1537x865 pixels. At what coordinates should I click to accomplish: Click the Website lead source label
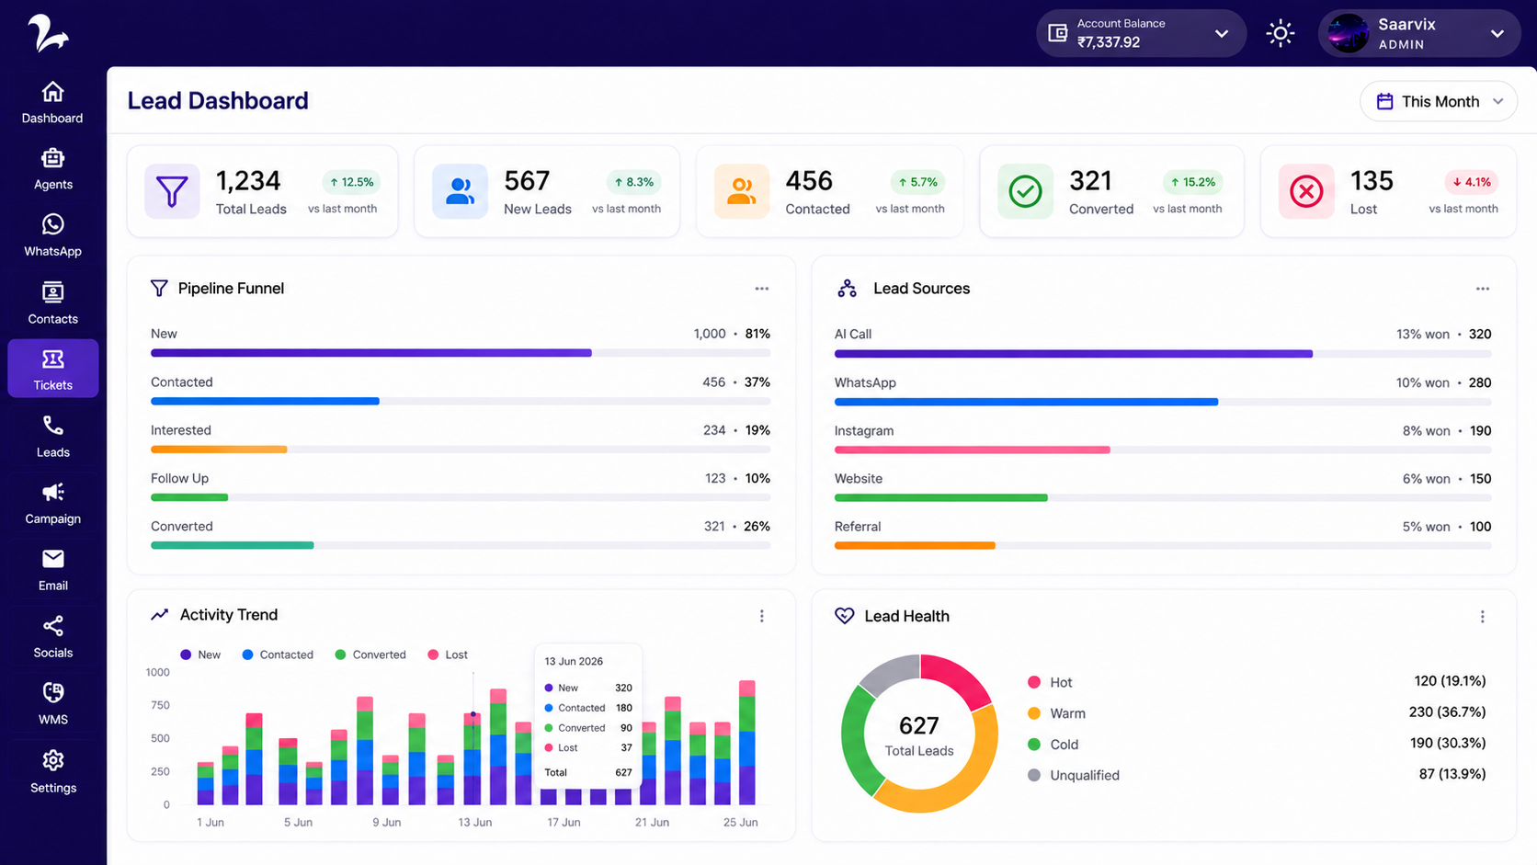coord(859,479)
